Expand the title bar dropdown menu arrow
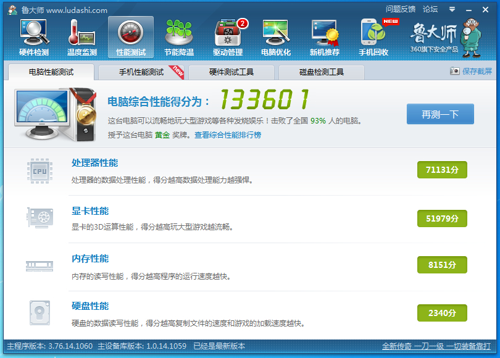The width and height of the screenshot is (500, 358). pyautogui.click(x=452, y=9)
